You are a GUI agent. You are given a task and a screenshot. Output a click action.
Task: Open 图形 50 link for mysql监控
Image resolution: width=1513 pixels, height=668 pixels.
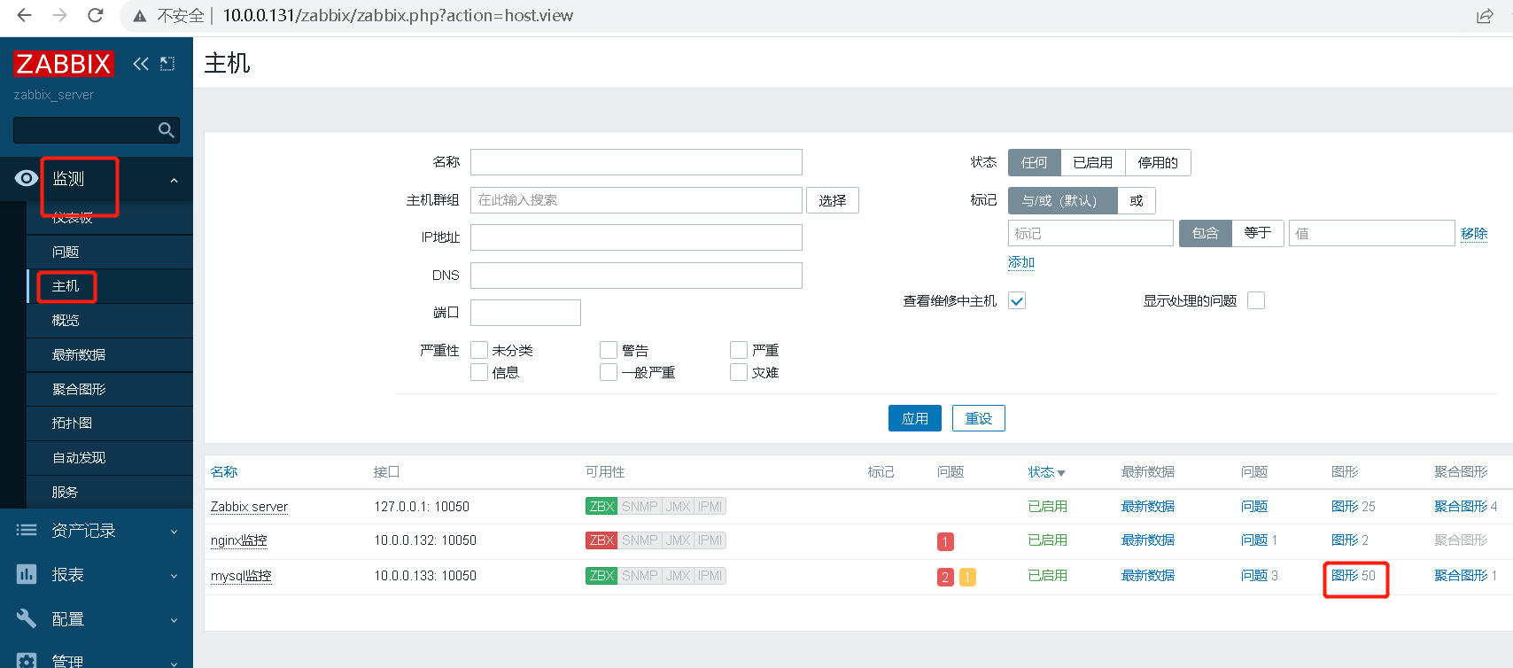(x=1354, y=576)
